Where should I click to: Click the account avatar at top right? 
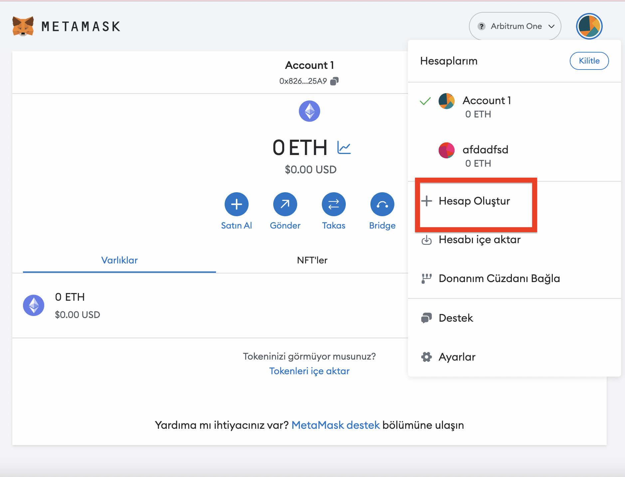(589, 26)
